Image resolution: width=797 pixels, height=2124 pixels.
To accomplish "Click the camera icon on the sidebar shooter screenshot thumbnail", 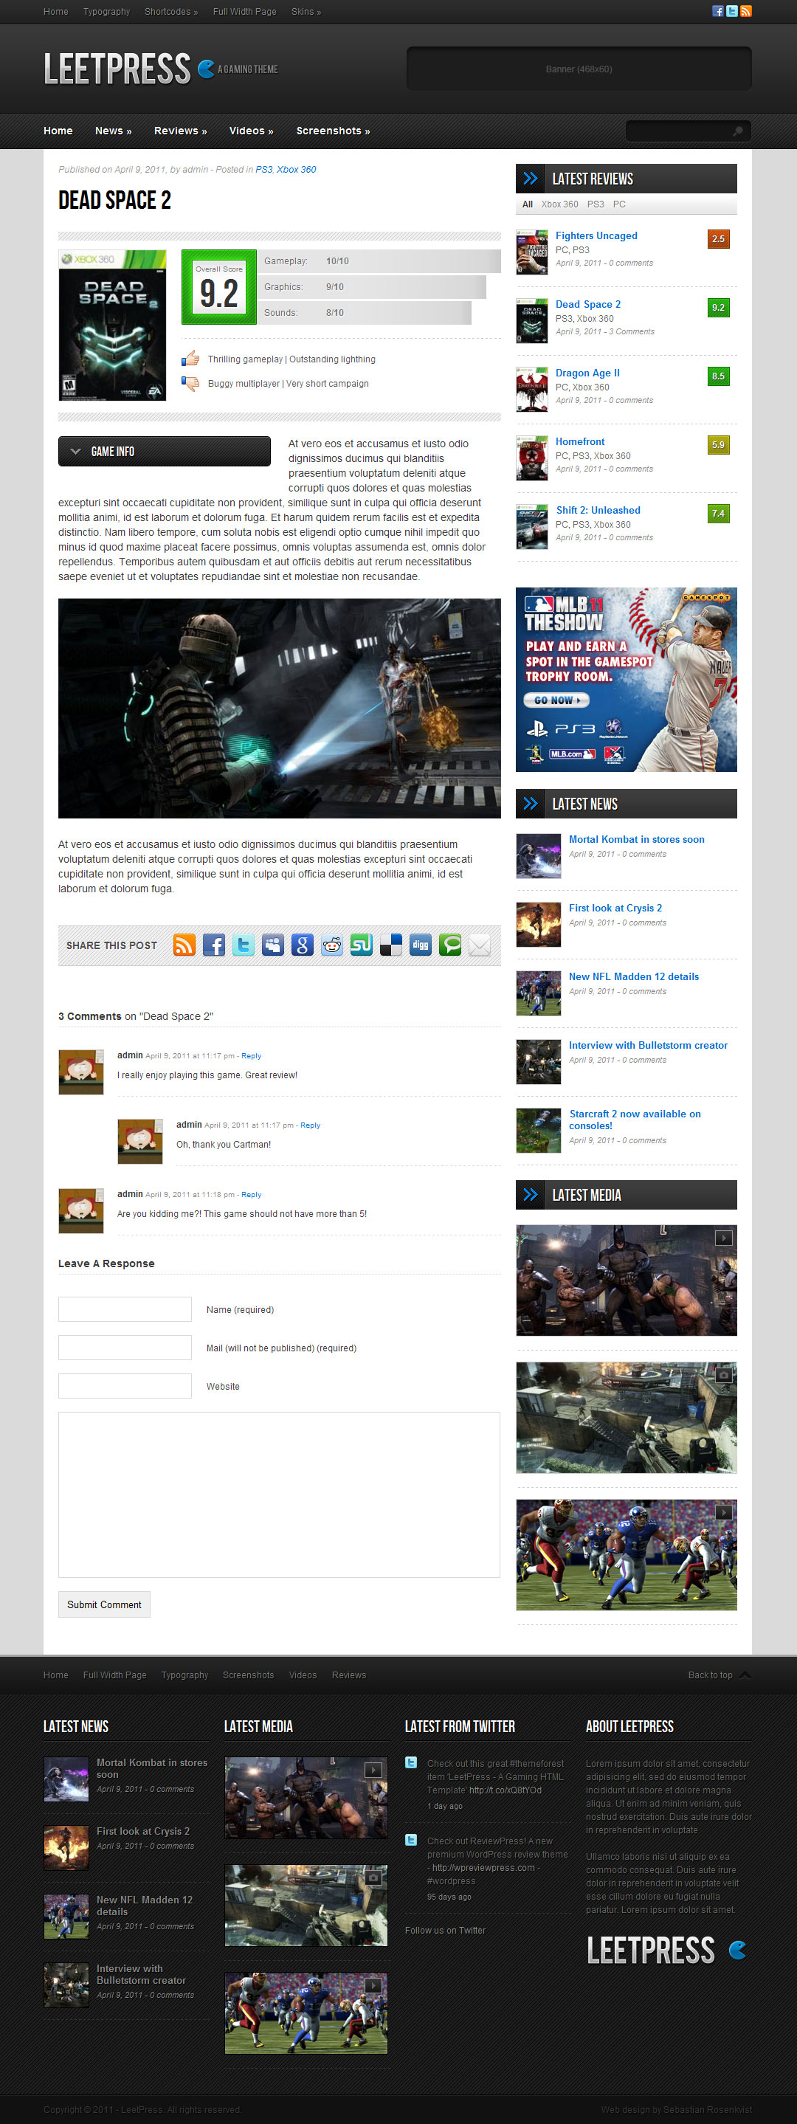I will coord(722,1376).
